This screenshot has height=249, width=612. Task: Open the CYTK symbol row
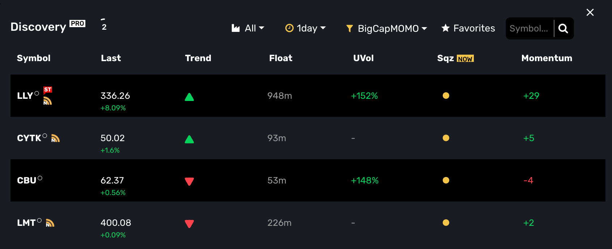(308, 138)
